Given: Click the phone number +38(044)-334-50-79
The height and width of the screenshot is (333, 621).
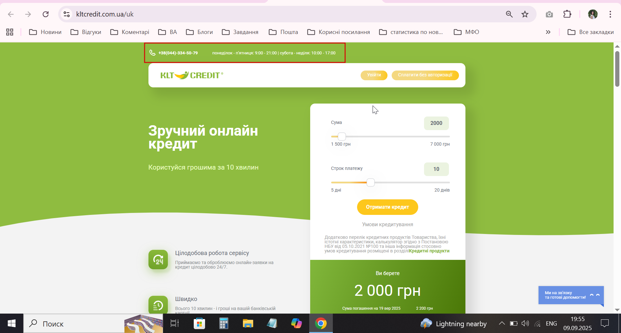Looking at the screenshot, I should click(178, 53).
